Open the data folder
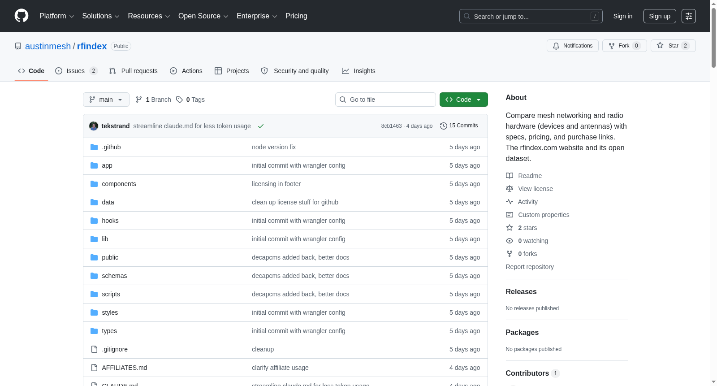Viewport: 717px width, 386px height. click(108, 202)
